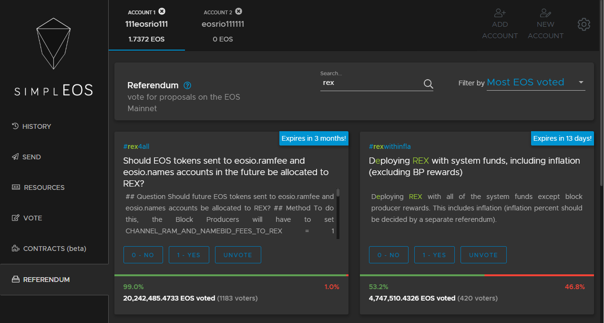Click '4,747,510.4326 EOS voted' text
The height and width of the screenshot is (323, 604).
pyautogui.click(x=412, y=298)
